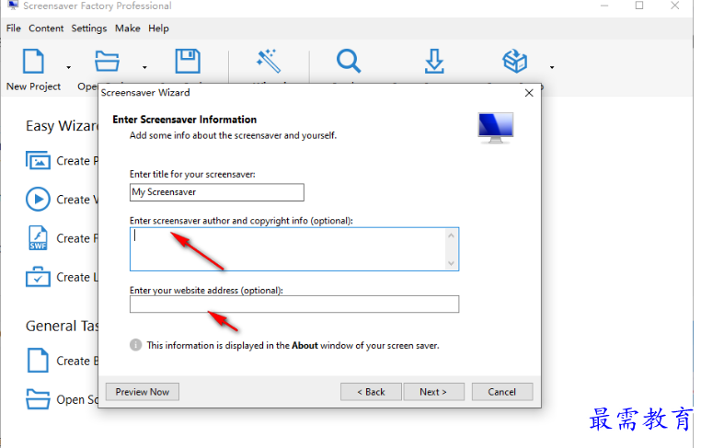701x448 pixels.
Task: Click the Open folder icon under General Tasks
Action: [38, 399]
